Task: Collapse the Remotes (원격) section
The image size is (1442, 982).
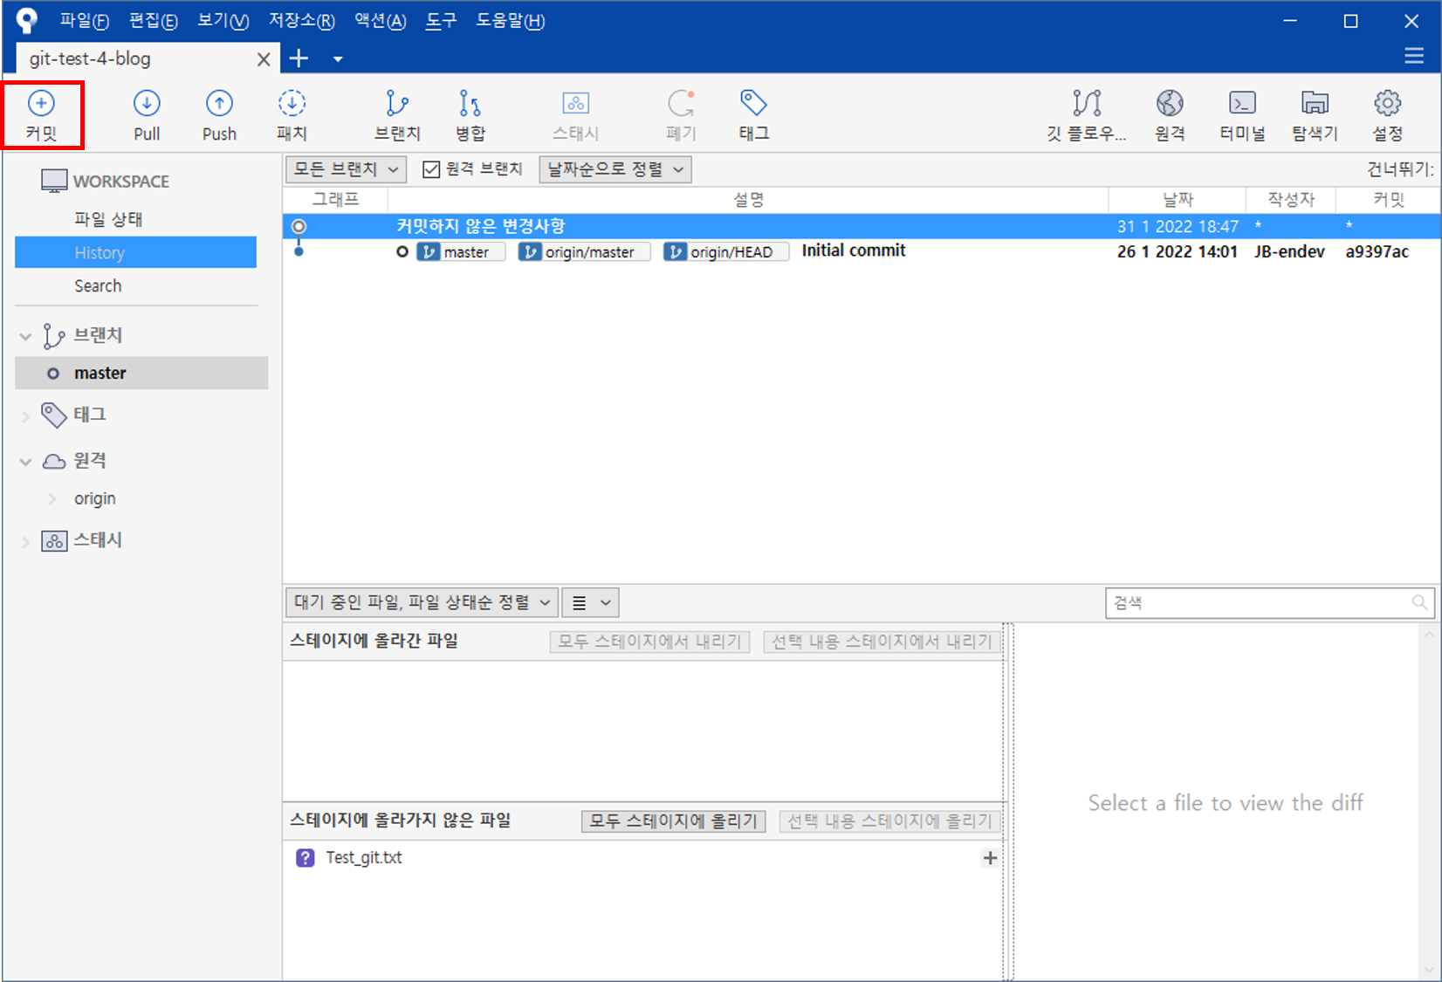Action: tap(25, 462)
